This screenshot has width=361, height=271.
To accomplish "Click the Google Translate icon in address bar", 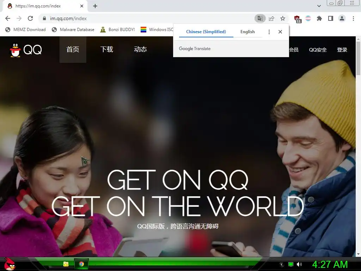I will (260, 18).
